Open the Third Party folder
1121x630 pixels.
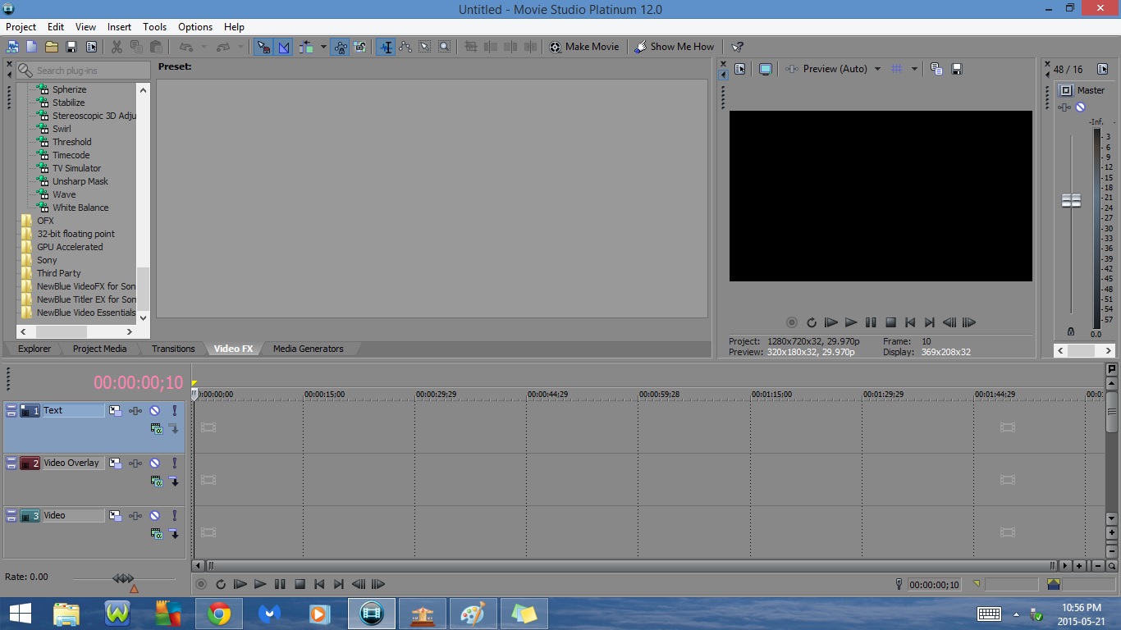58,273
